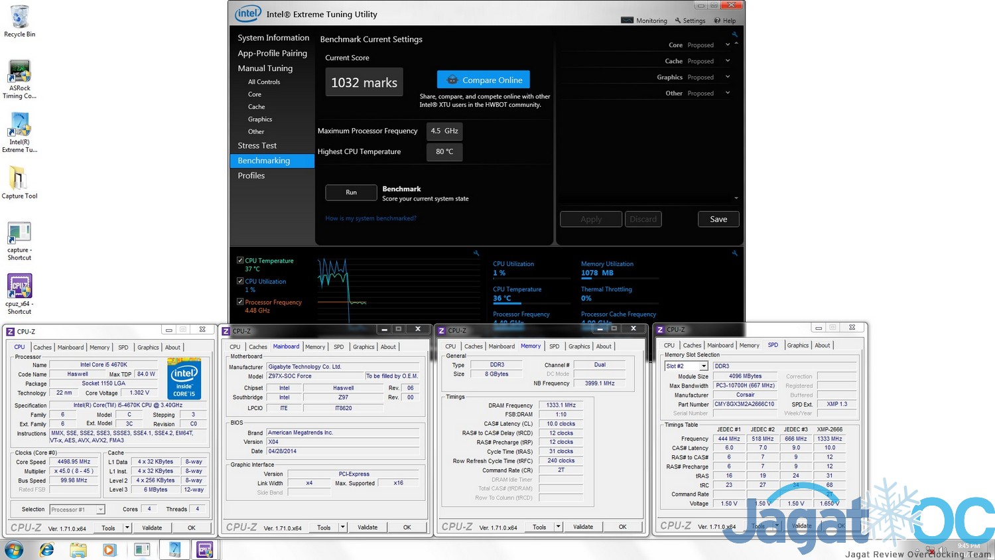Screen dimensions: 995x560
Task: Click the Run benchmark button
Action: [x=352, y=192]
